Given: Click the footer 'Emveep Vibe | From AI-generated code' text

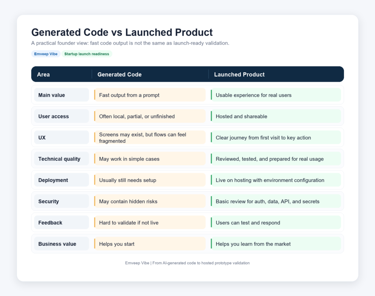Looking at the screenshot, I should pyautogui.click(x=187, y=263).
